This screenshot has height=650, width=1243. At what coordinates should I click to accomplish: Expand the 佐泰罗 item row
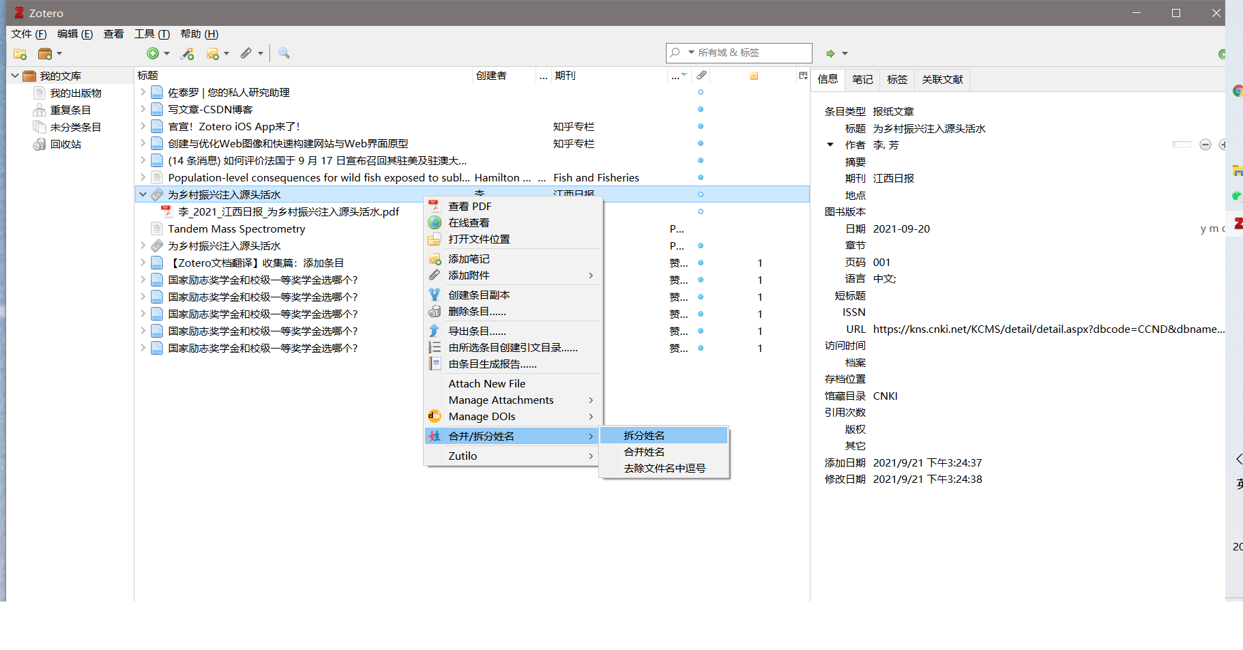(x=143, y=92)
